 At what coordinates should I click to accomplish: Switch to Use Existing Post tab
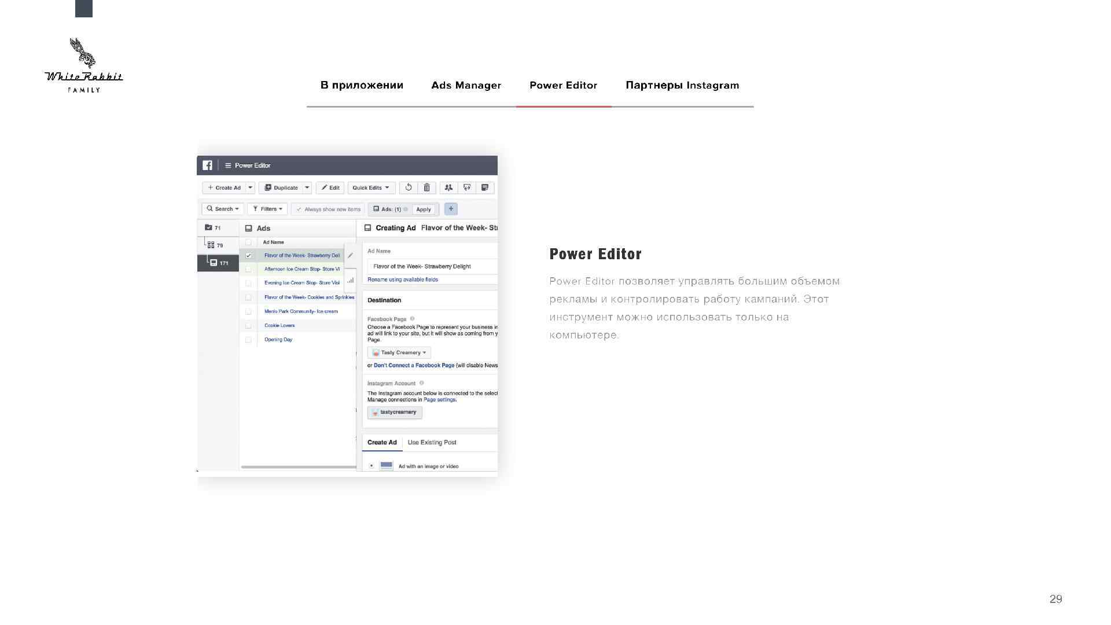(432, 442)
